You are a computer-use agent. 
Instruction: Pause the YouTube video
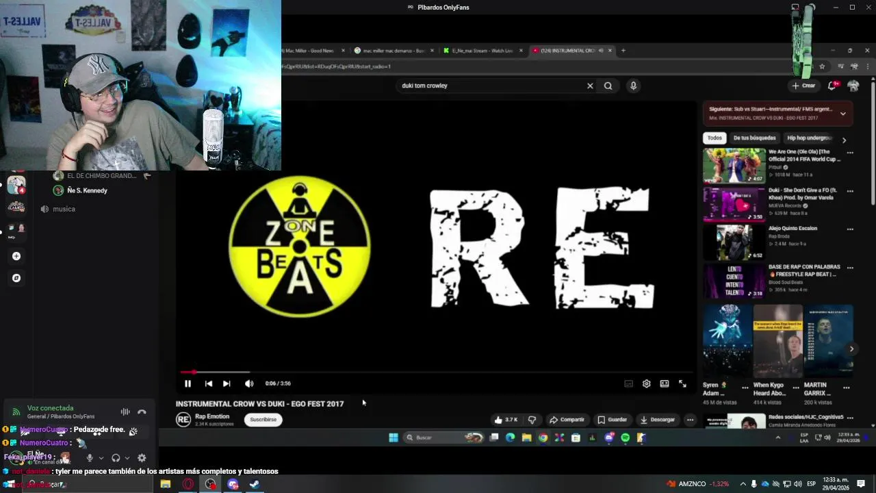click(x=188, y=384)
